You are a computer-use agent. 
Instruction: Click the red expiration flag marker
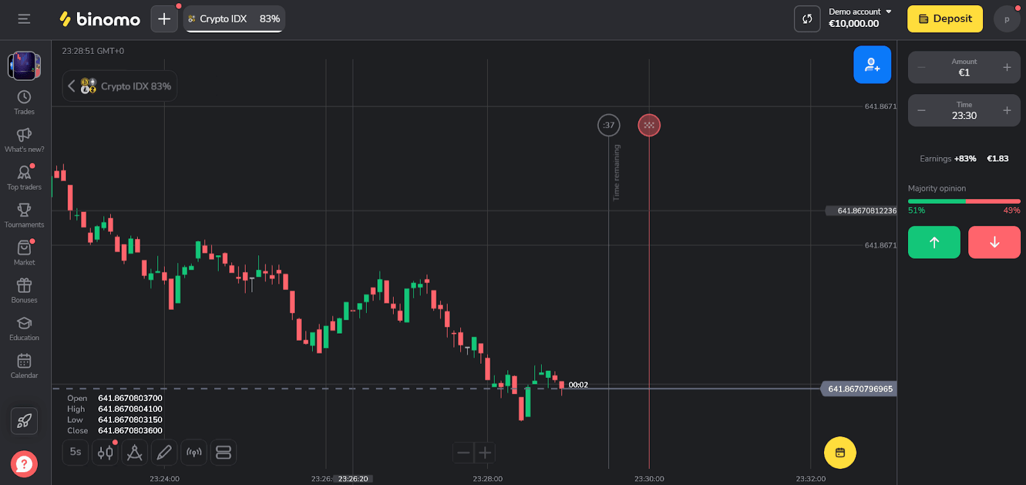click(x=649, y=125)
